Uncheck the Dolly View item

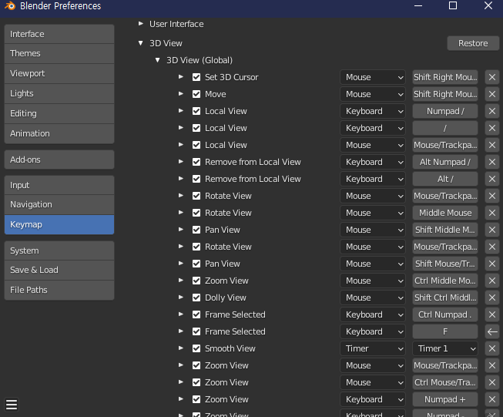(196, 298)
